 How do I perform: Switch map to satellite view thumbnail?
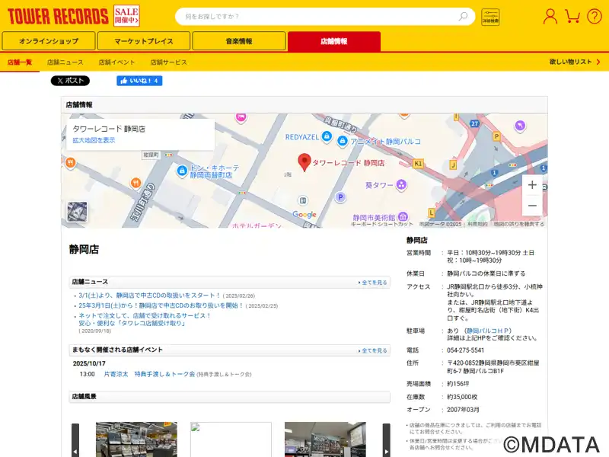coord(77,212)
